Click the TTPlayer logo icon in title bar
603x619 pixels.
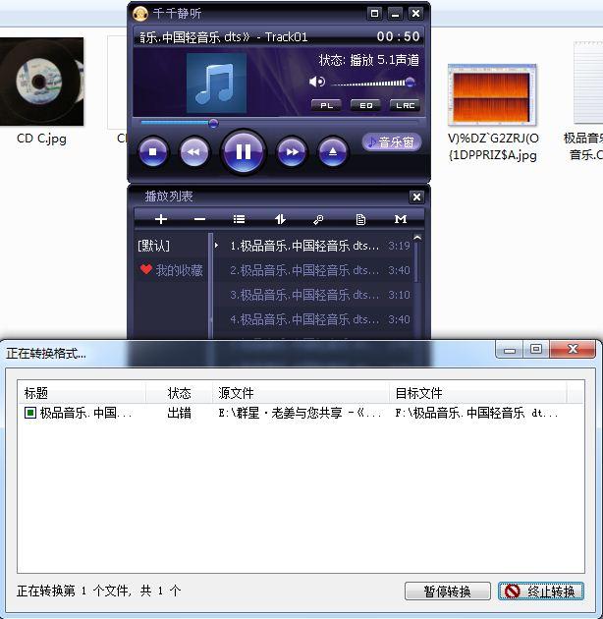tap(140, 14)
